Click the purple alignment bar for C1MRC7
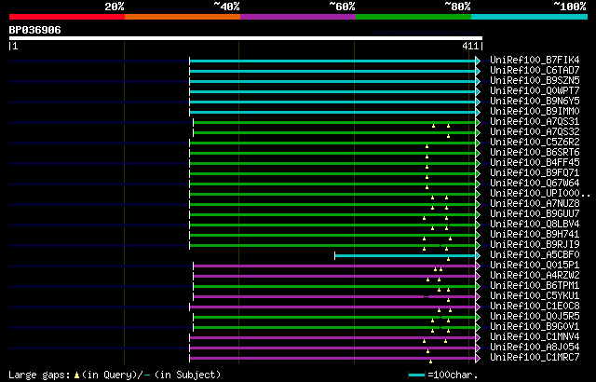Viewport: 596px width, 382px height. pyautogui.click(x=332, y=359)
